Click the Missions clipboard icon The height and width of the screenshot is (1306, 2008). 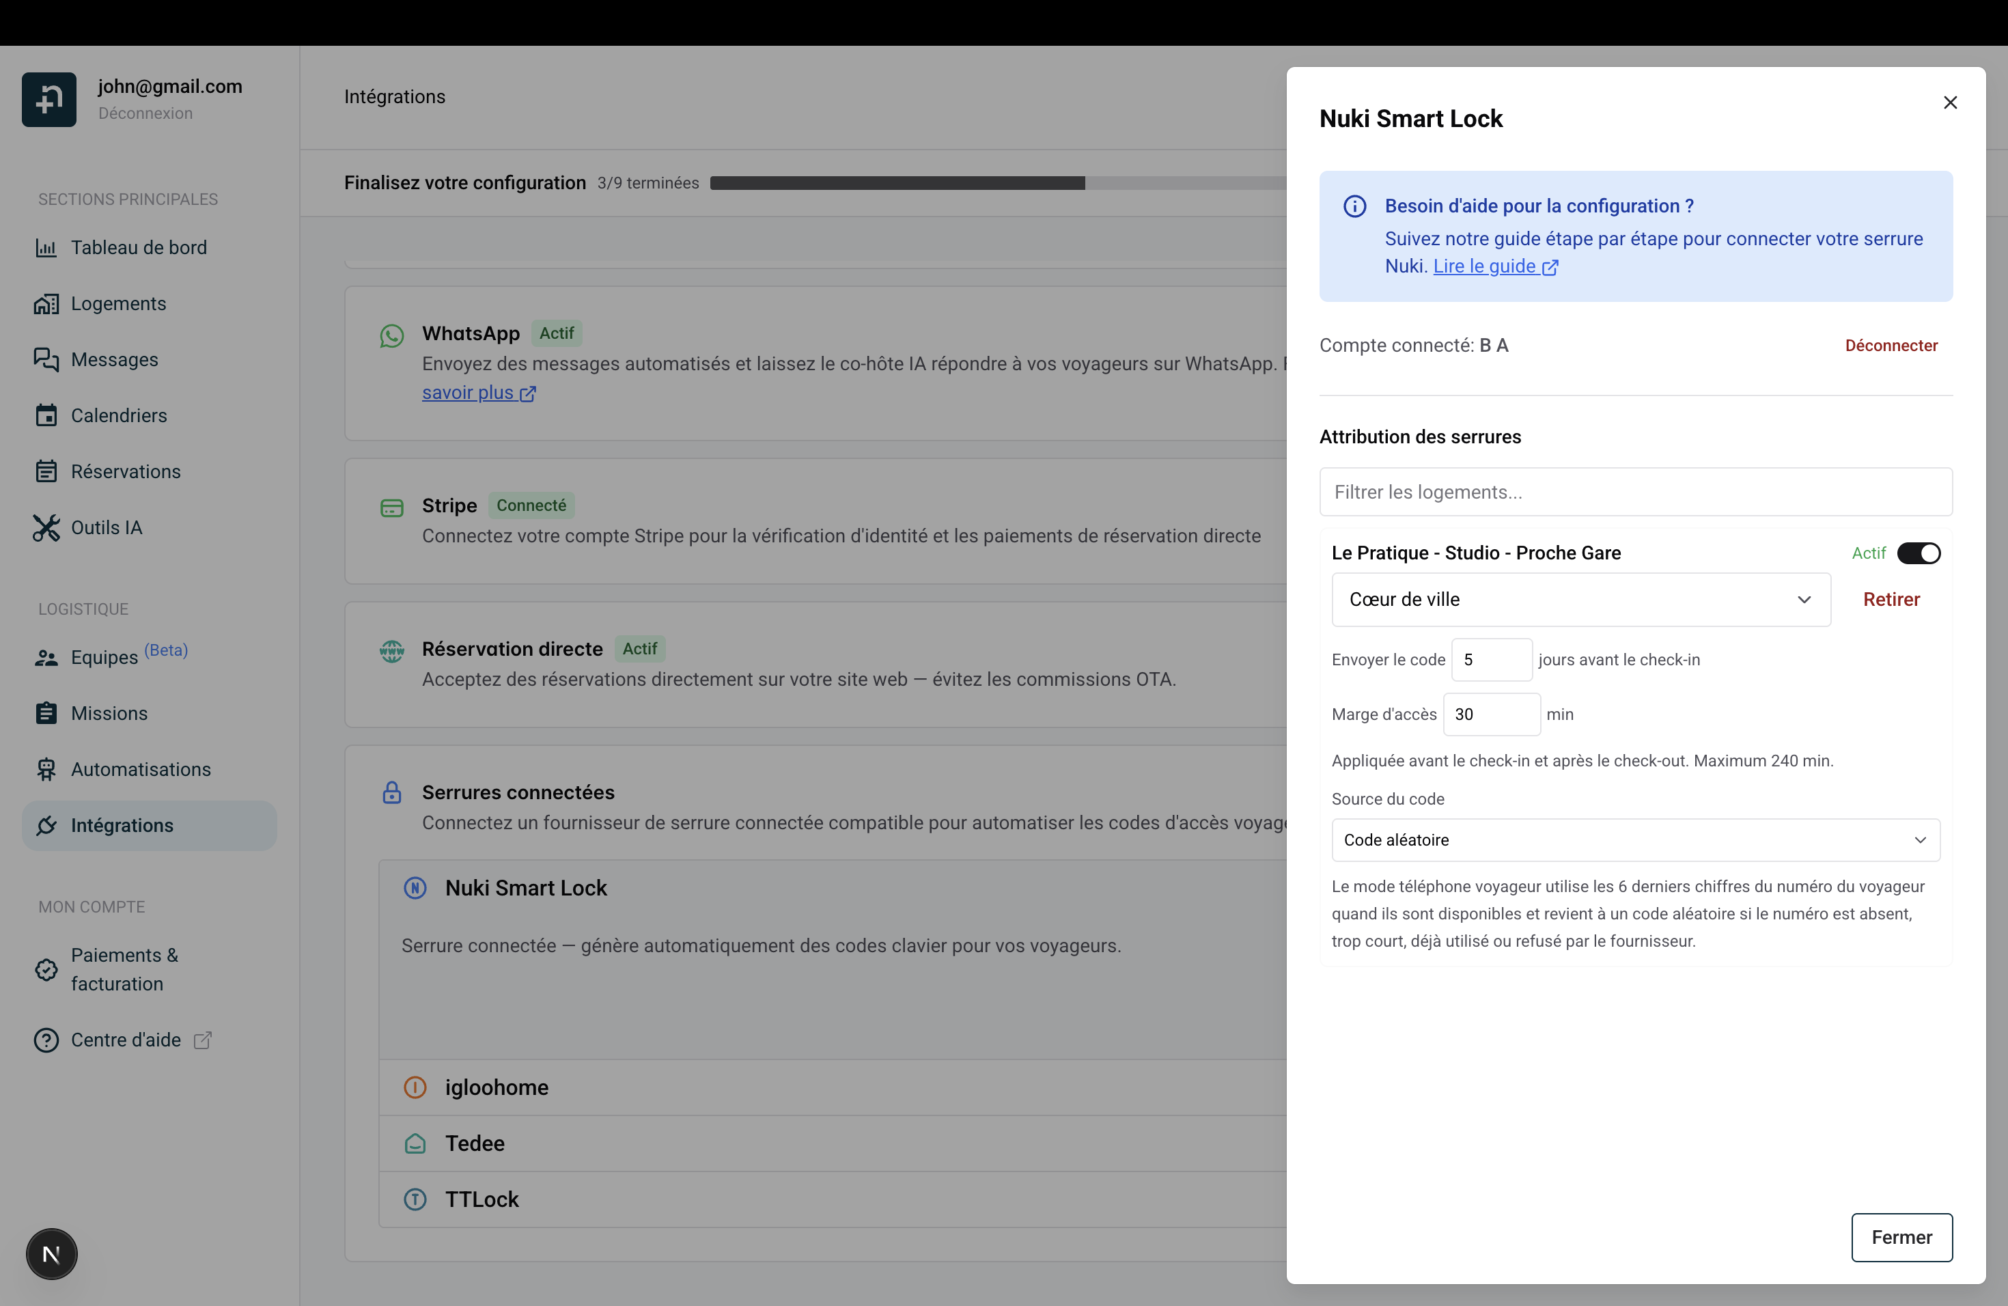[46, 714]
